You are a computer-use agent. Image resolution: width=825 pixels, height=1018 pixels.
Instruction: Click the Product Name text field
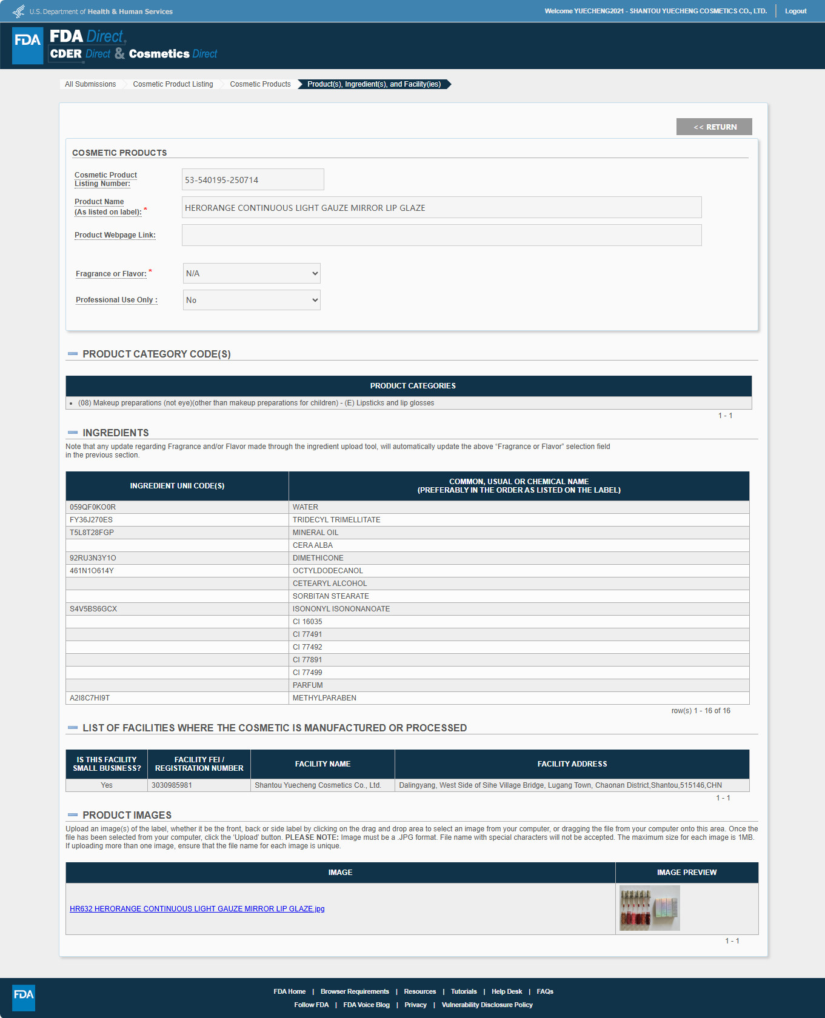click(x=441, y=207)
